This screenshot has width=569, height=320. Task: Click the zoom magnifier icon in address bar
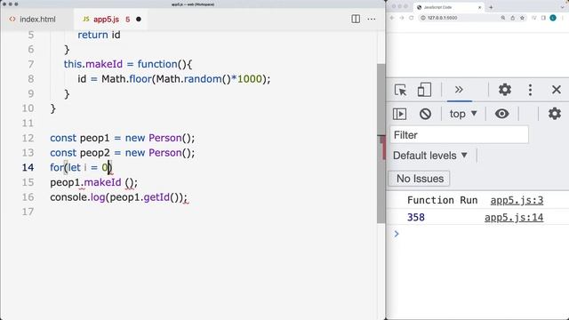pyautogui.click(x=503, y=18)
